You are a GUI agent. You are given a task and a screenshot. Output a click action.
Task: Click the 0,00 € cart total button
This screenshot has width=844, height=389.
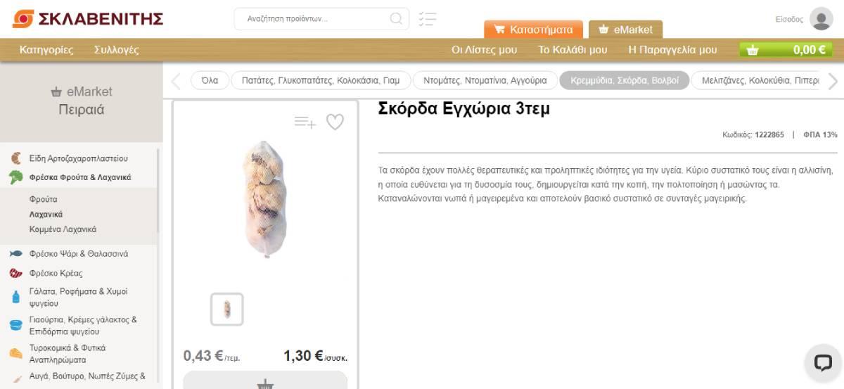(784, 50)
